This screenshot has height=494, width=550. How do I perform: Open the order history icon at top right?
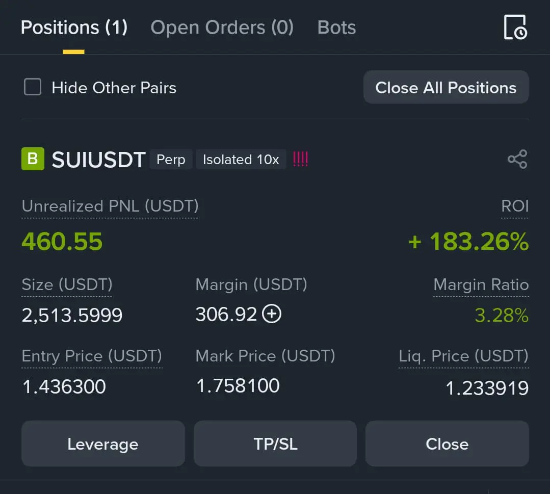coord(515,27)
